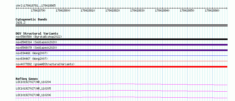Click ruler position 178418800
Image resolution: width=235 pixels, height=101 pixels.
(63, 10)
